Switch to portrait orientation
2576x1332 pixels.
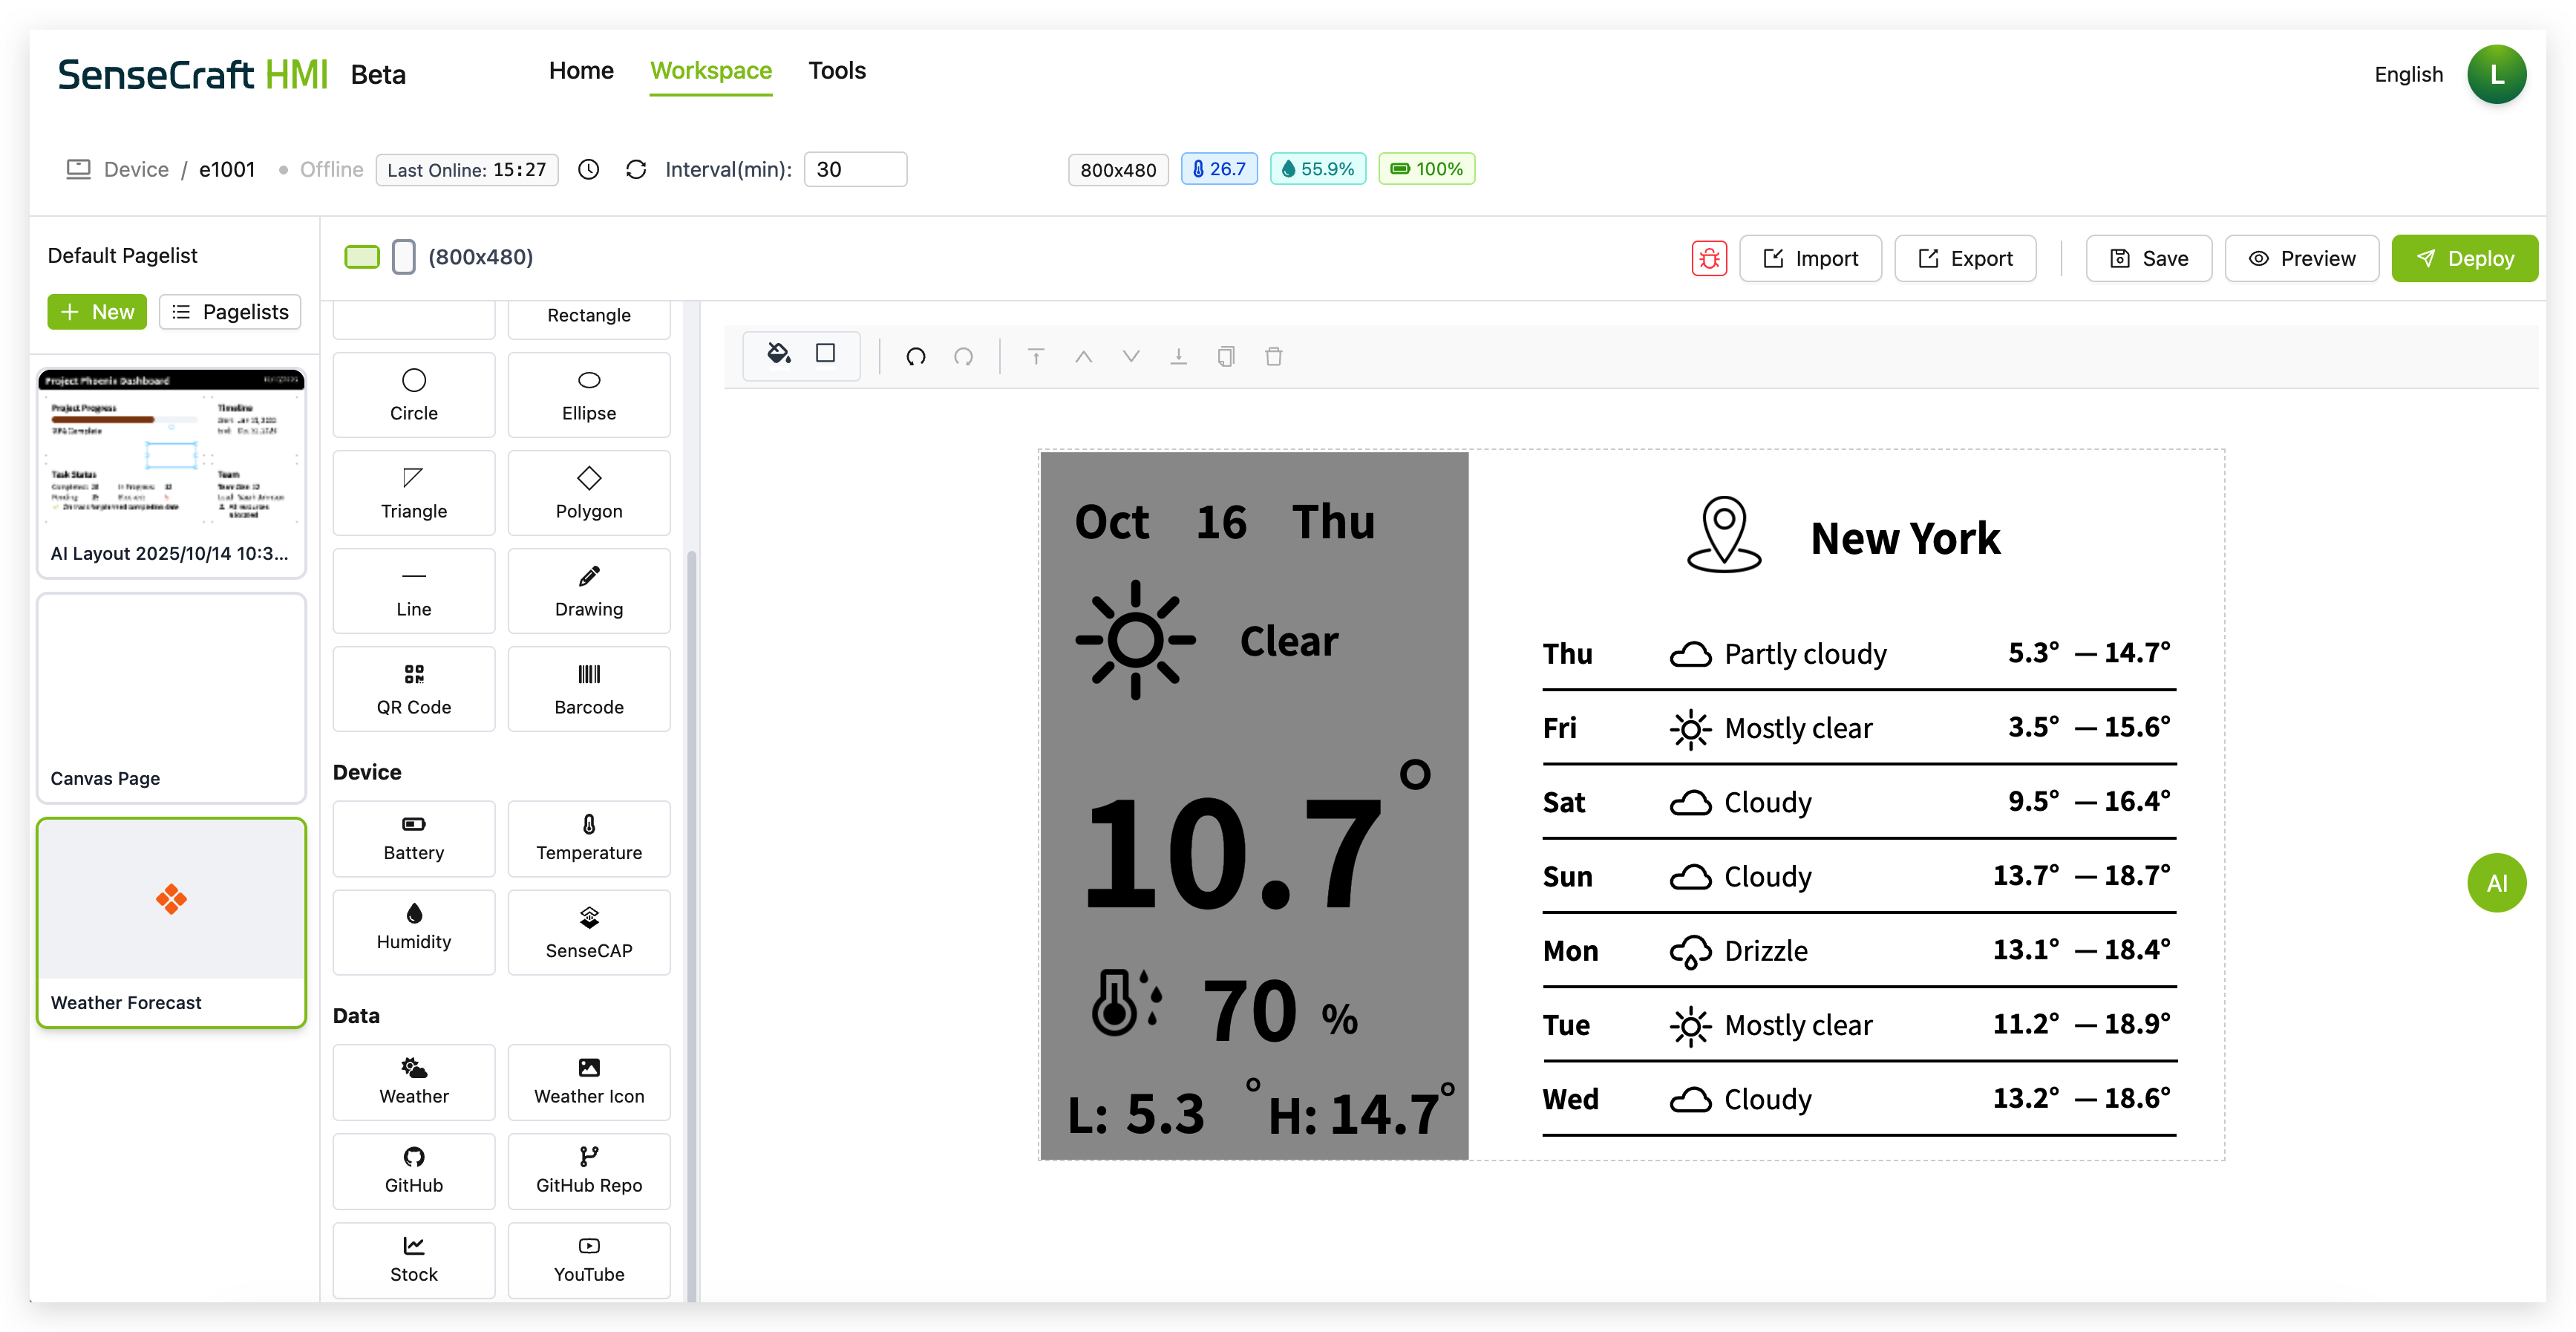coord(403,257)
